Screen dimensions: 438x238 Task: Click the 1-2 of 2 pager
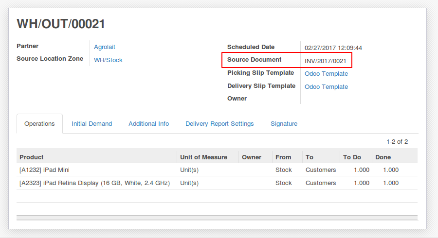(397, 141)
